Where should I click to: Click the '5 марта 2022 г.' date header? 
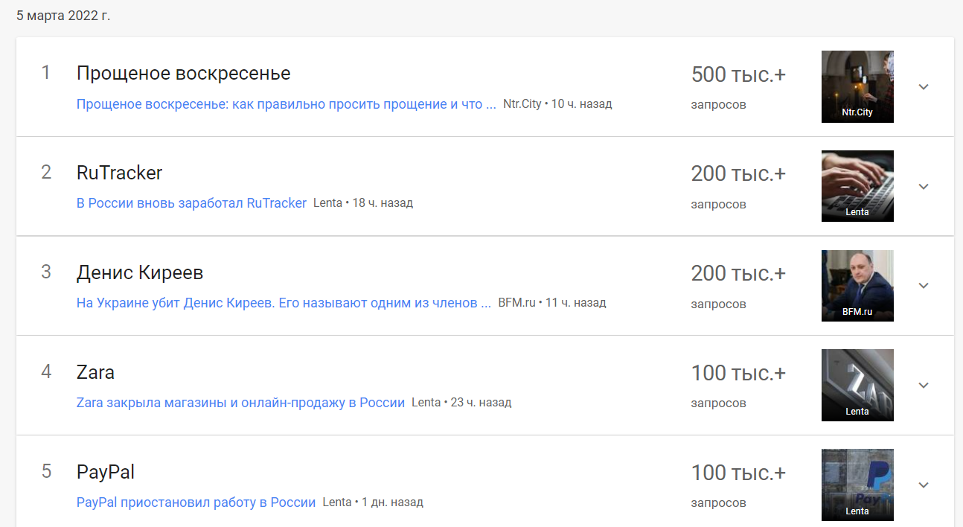[x=63, y=15]
